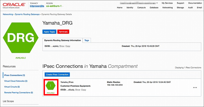
Task: Click the Resources heading
Action: pos(9,66)
